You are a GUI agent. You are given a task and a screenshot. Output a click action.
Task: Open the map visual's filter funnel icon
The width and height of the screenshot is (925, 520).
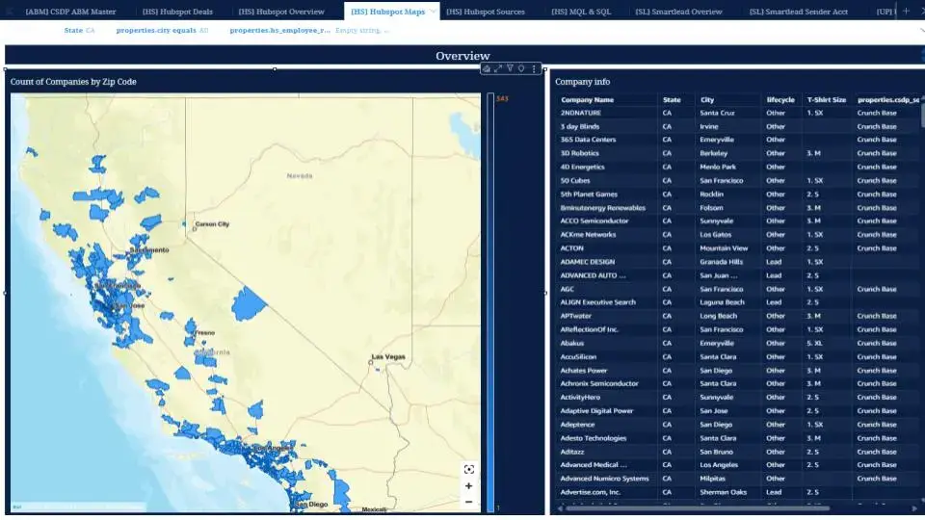click(510, 69)
